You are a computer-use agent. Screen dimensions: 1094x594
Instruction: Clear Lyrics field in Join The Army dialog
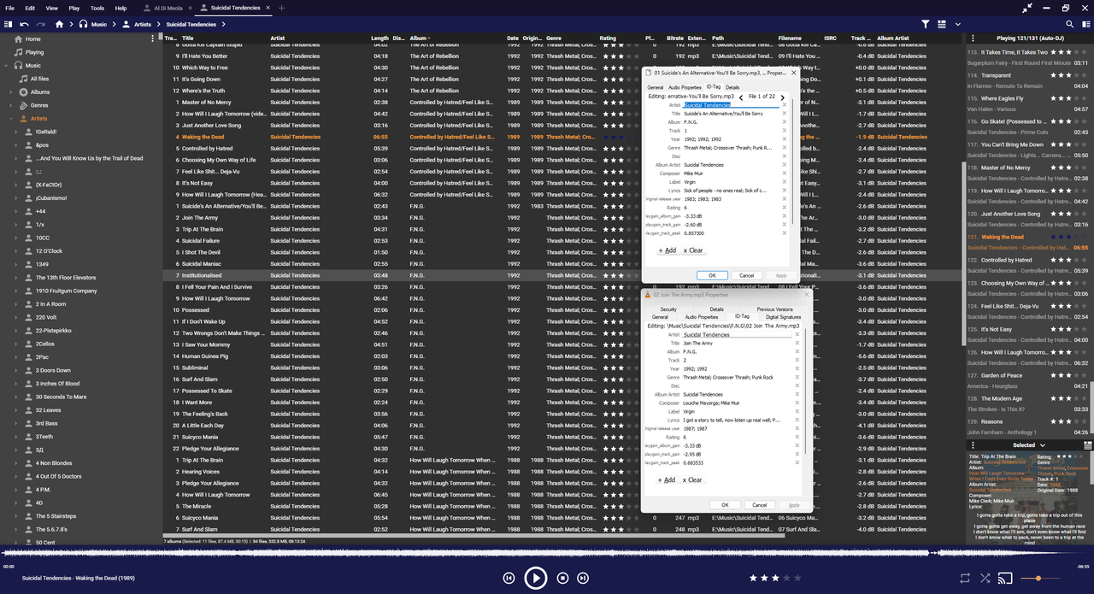(x=797, y=420)
